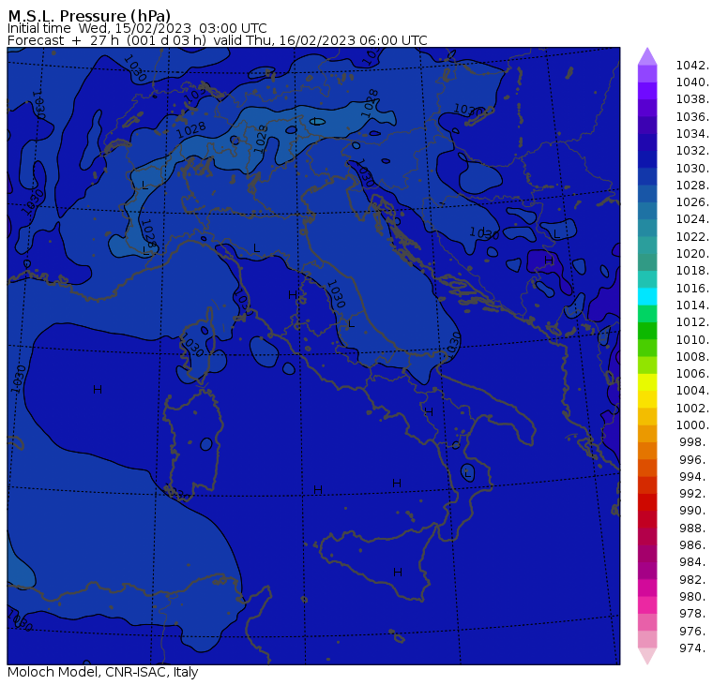
Task: Select the red legend swatch between 990 and 992
Action: click(x=647, y=502)
